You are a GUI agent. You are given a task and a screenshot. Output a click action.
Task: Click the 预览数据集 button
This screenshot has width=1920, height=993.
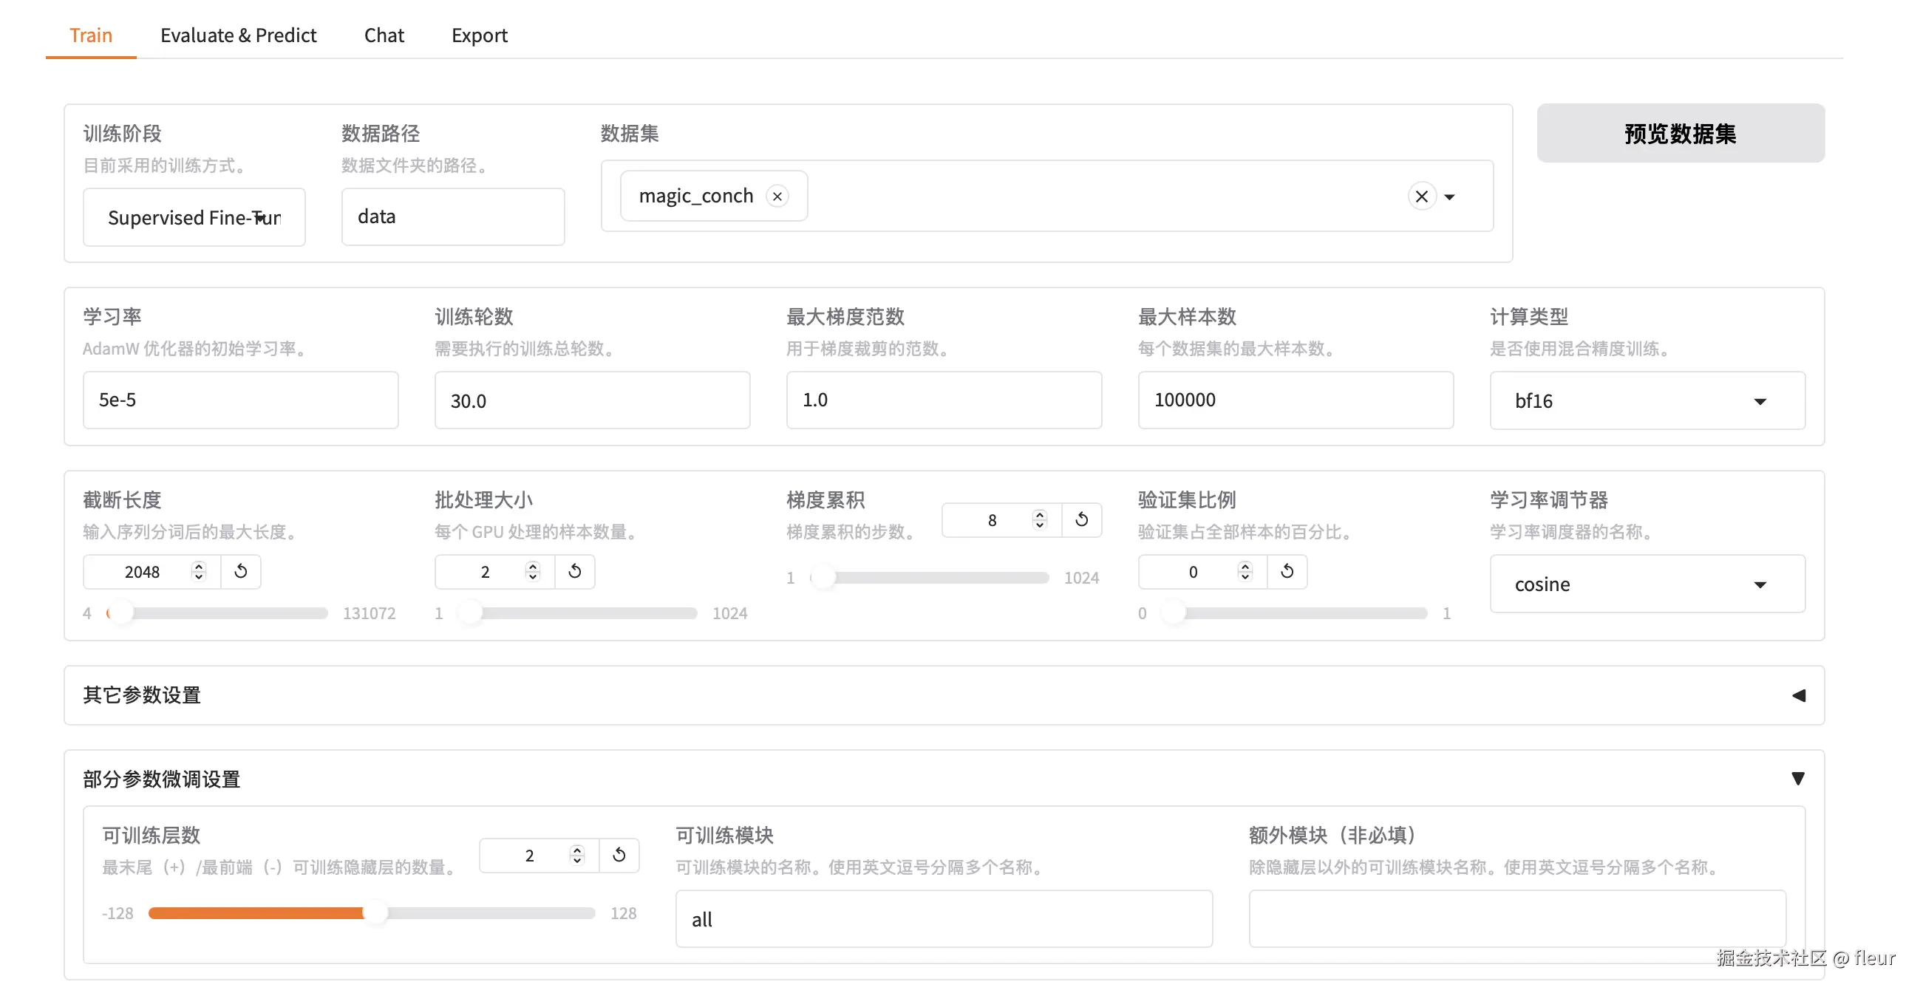pos(1680,133)
